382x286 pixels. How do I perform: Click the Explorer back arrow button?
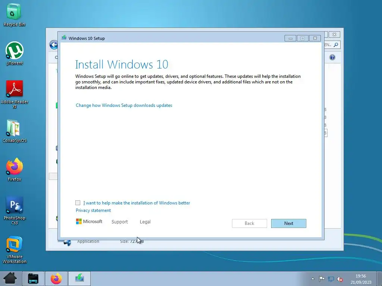pos(54,45)
